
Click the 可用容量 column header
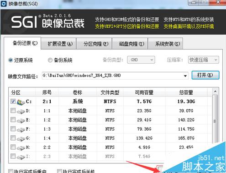[144, 92]
